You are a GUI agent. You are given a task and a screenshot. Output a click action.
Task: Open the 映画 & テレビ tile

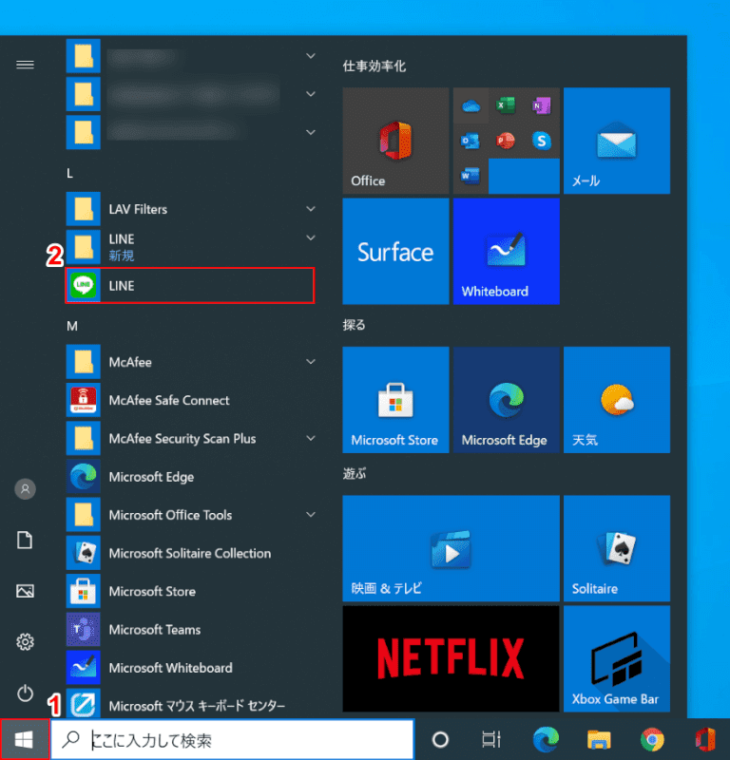tap(451, 548)
